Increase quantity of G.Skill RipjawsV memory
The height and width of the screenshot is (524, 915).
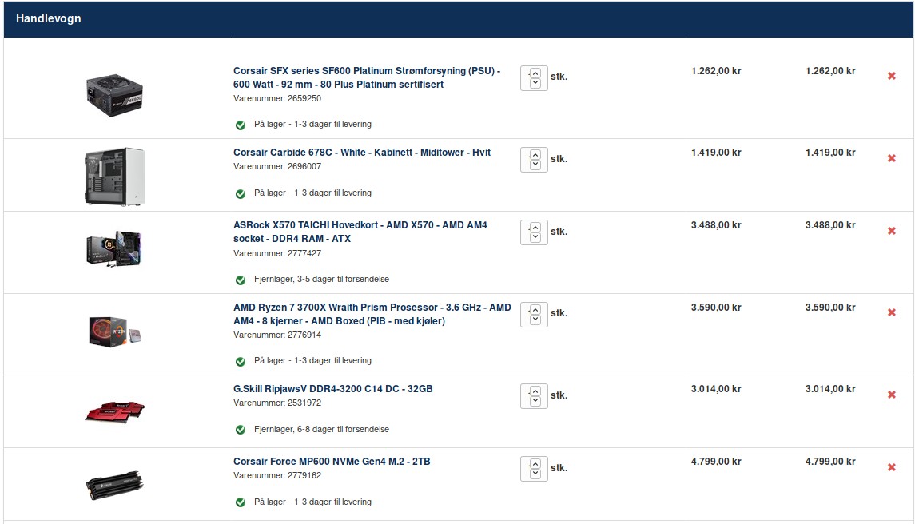[x=535, y=391]
